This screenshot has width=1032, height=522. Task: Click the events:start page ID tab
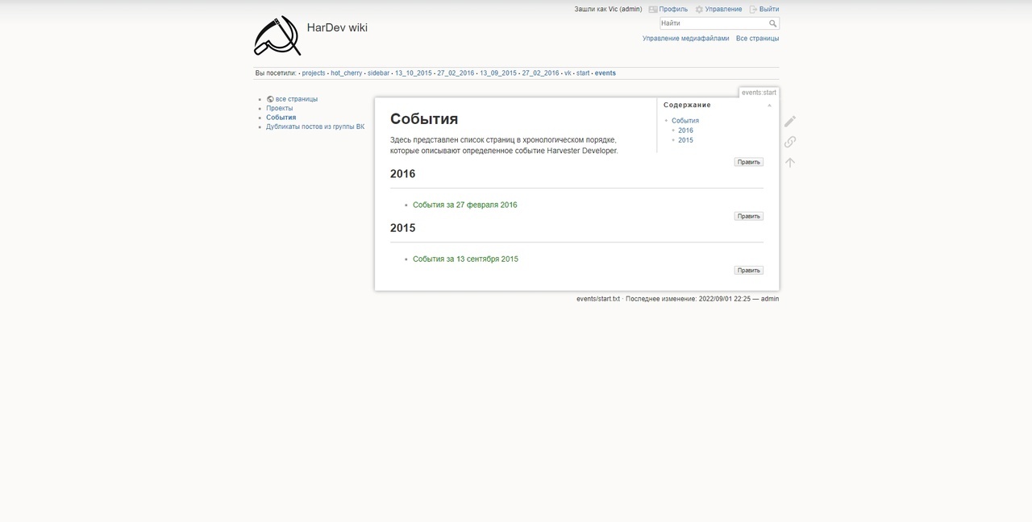tap(759, 93)
